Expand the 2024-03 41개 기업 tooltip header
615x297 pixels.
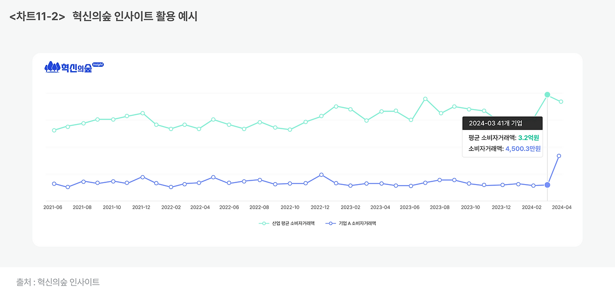502,123
